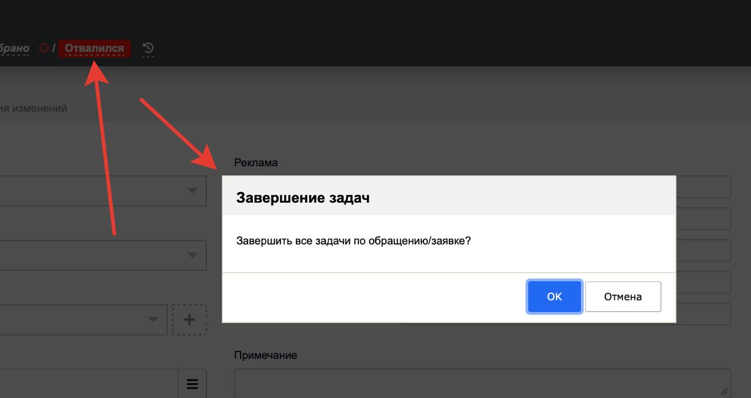The height and width of the screenshot is (398, 751).
Task: Click the third field below Реклама
Action: click(703, 250)
